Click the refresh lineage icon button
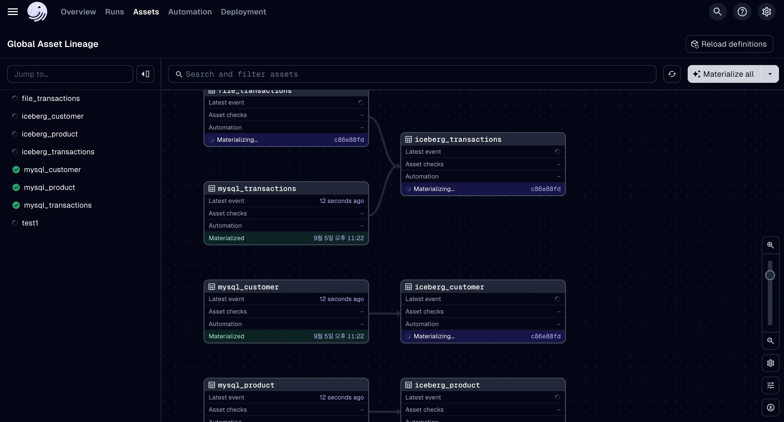The width and height of the screenshot is (784, 422). coord(672,74)
